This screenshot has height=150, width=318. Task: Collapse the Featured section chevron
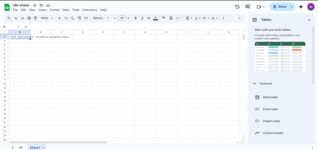[255, 83]
